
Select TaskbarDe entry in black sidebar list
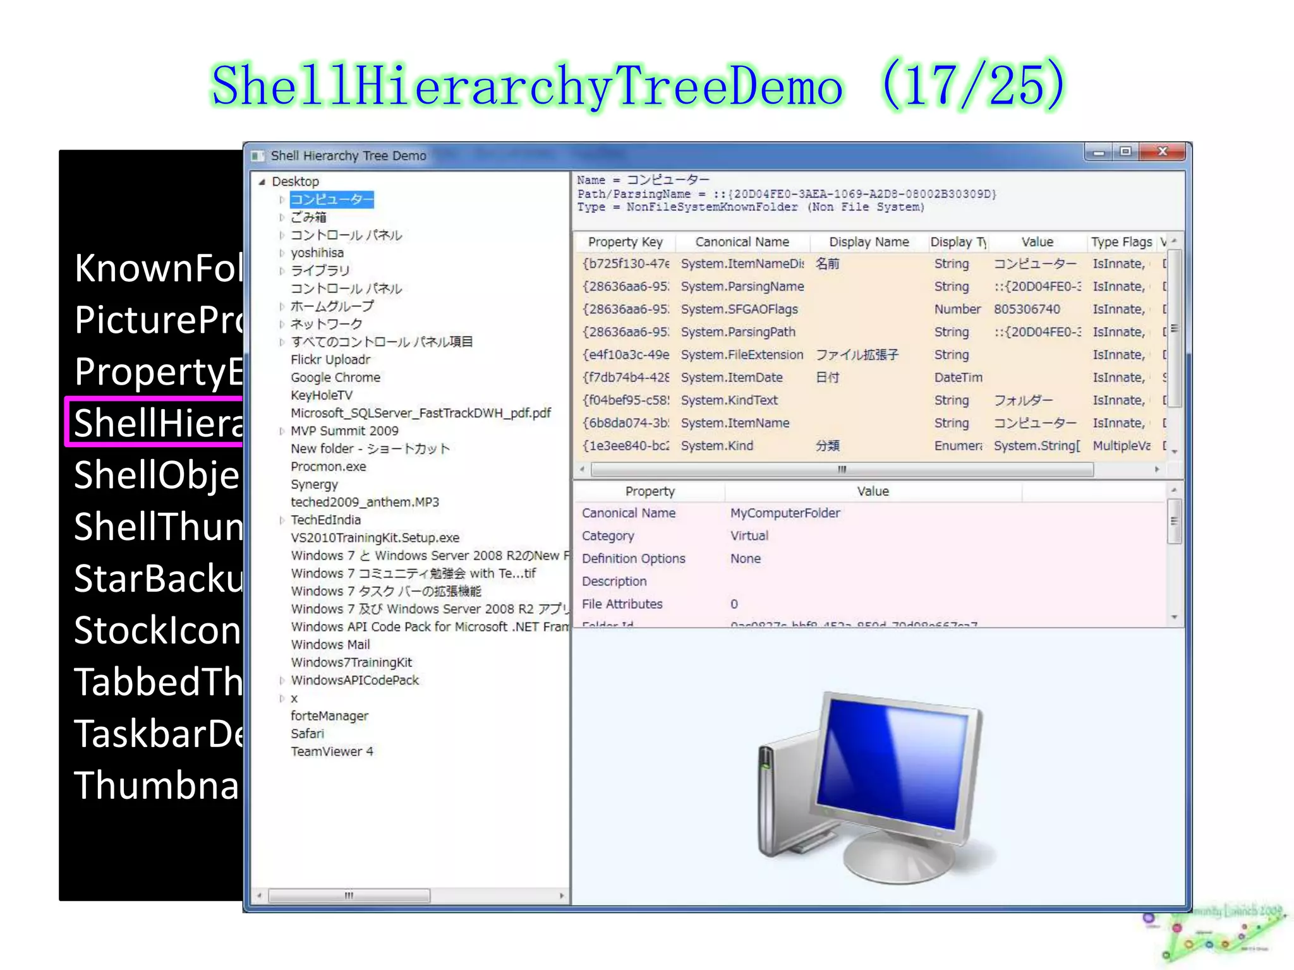click(x=158, y=734)
